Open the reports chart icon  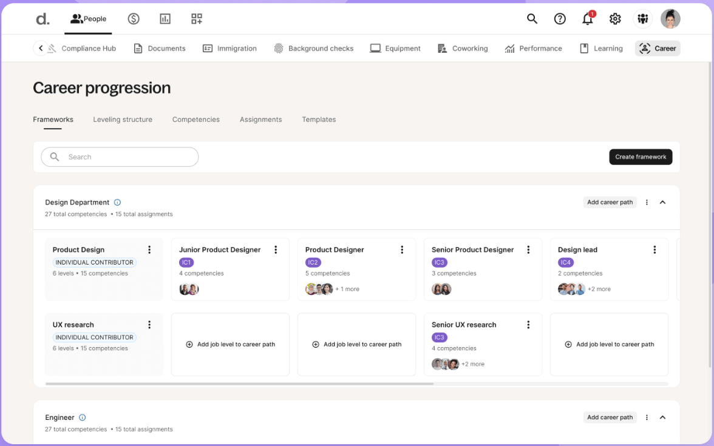165,19
